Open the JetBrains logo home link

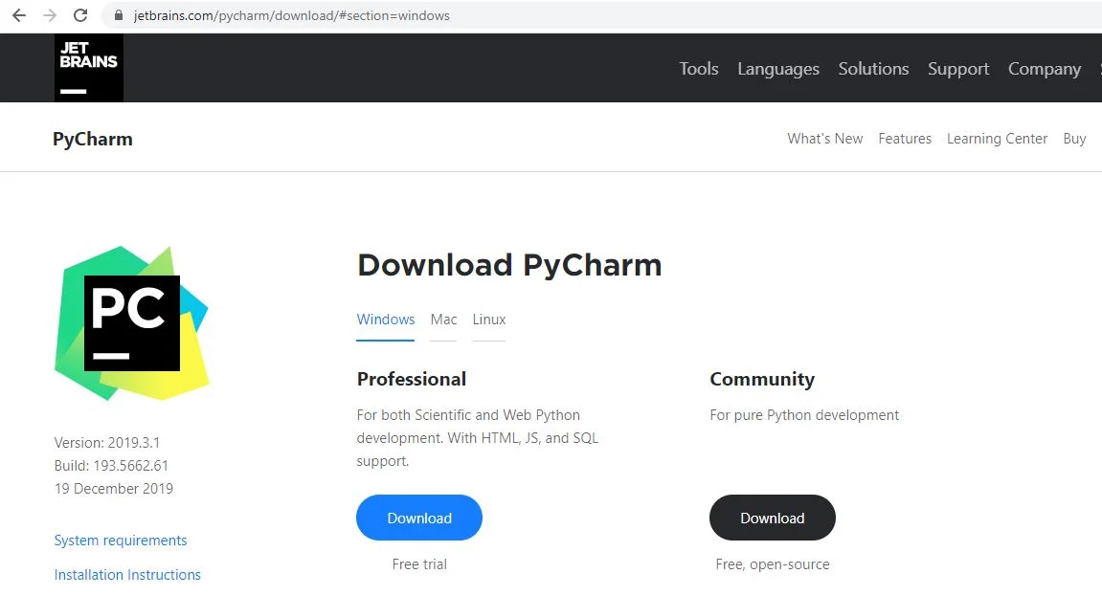88,67
